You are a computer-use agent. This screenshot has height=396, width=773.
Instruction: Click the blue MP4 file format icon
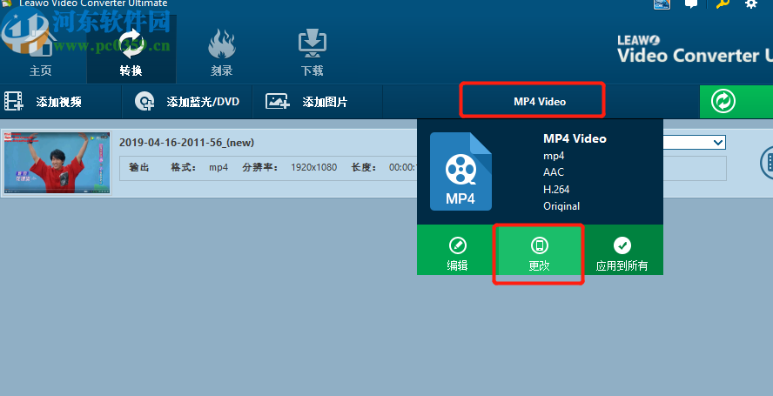[x=460, y=171]
